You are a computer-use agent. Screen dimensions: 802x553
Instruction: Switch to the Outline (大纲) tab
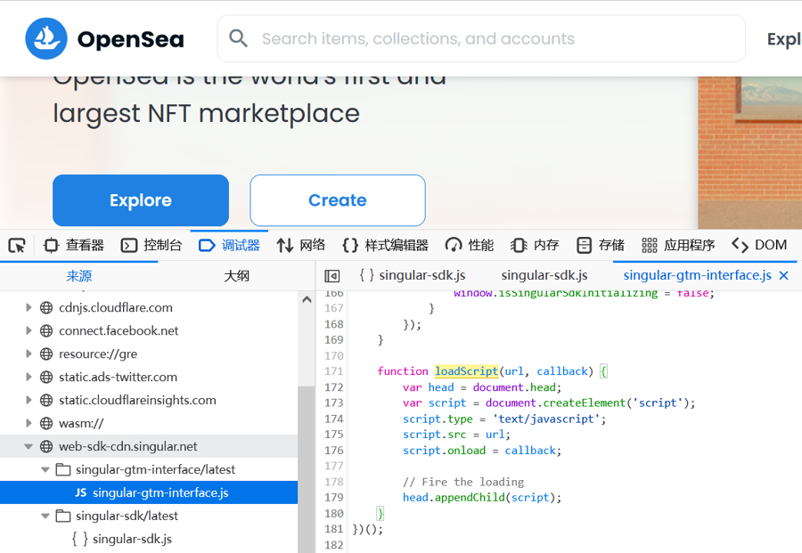(236, 276)
